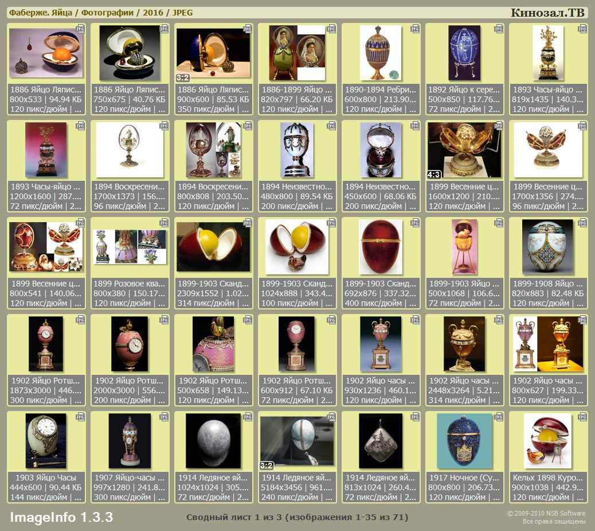The image size is (595, 531).
Task: Open the 1890-1894 Ребри... egg thumbnail
Action: (381, 53)
